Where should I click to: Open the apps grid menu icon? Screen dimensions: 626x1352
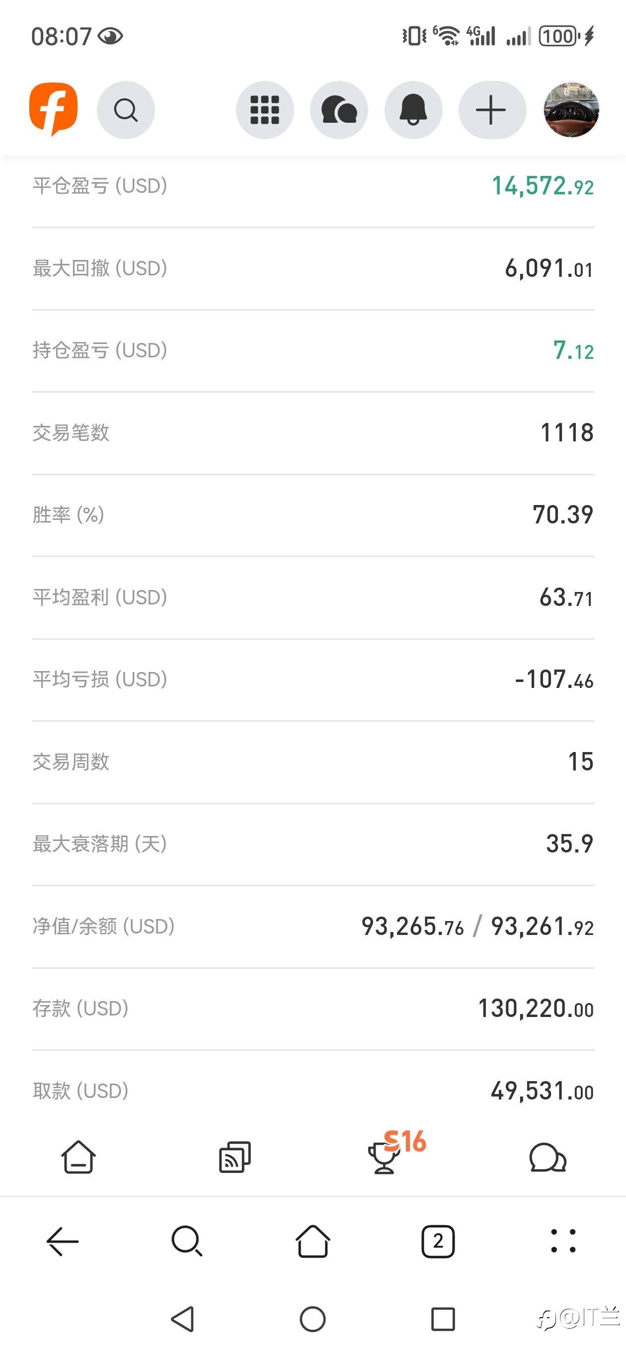[x=264, y=110]
